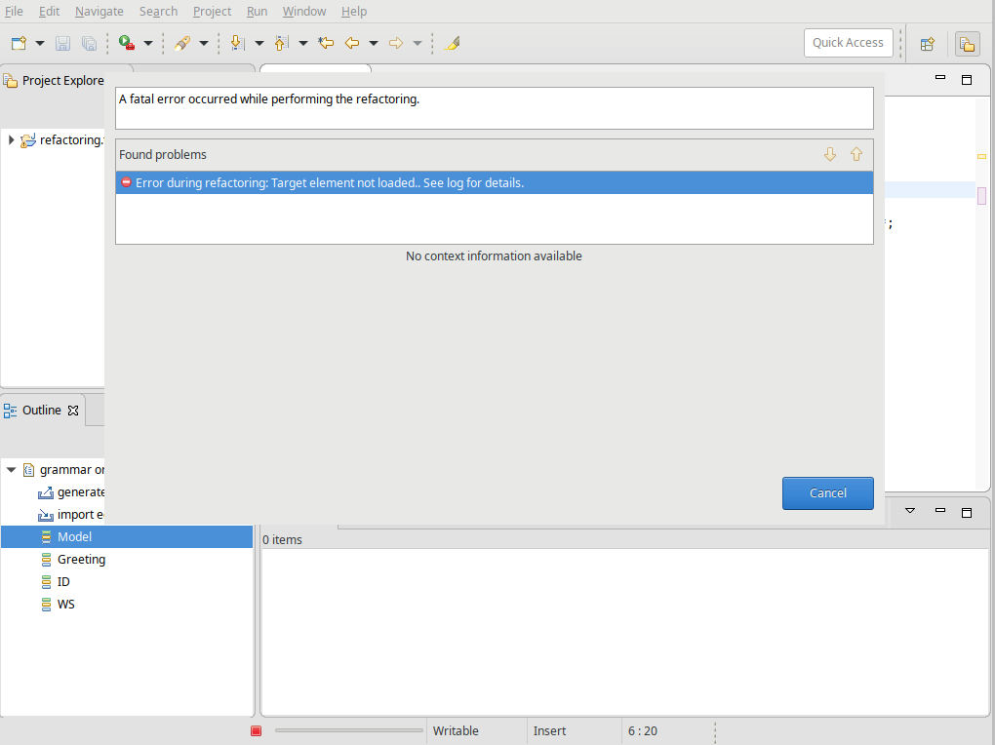The height and width of the screenshot is (745, 995).
Task: Open the File menu
Action: [14, 12]
